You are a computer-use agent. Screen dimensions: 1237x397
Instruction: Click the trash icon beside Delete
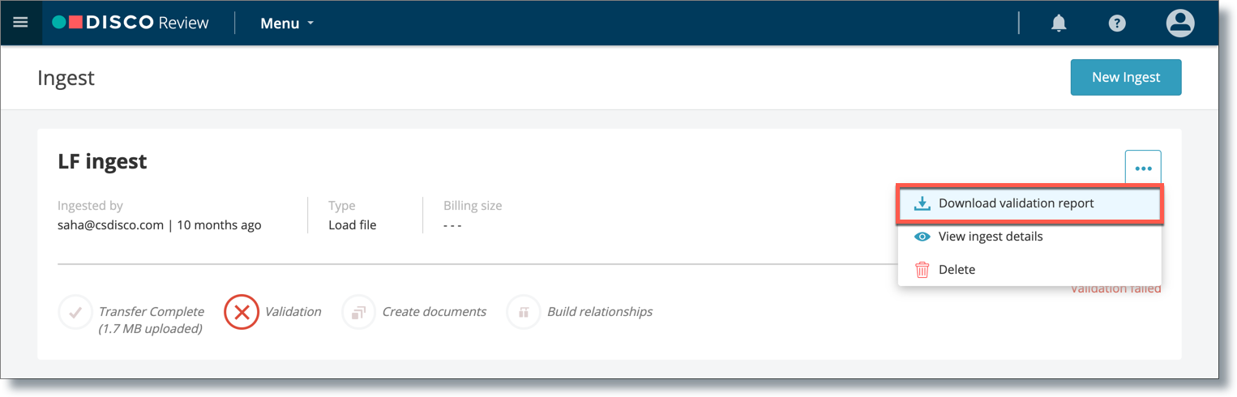[x=922, y=270]
